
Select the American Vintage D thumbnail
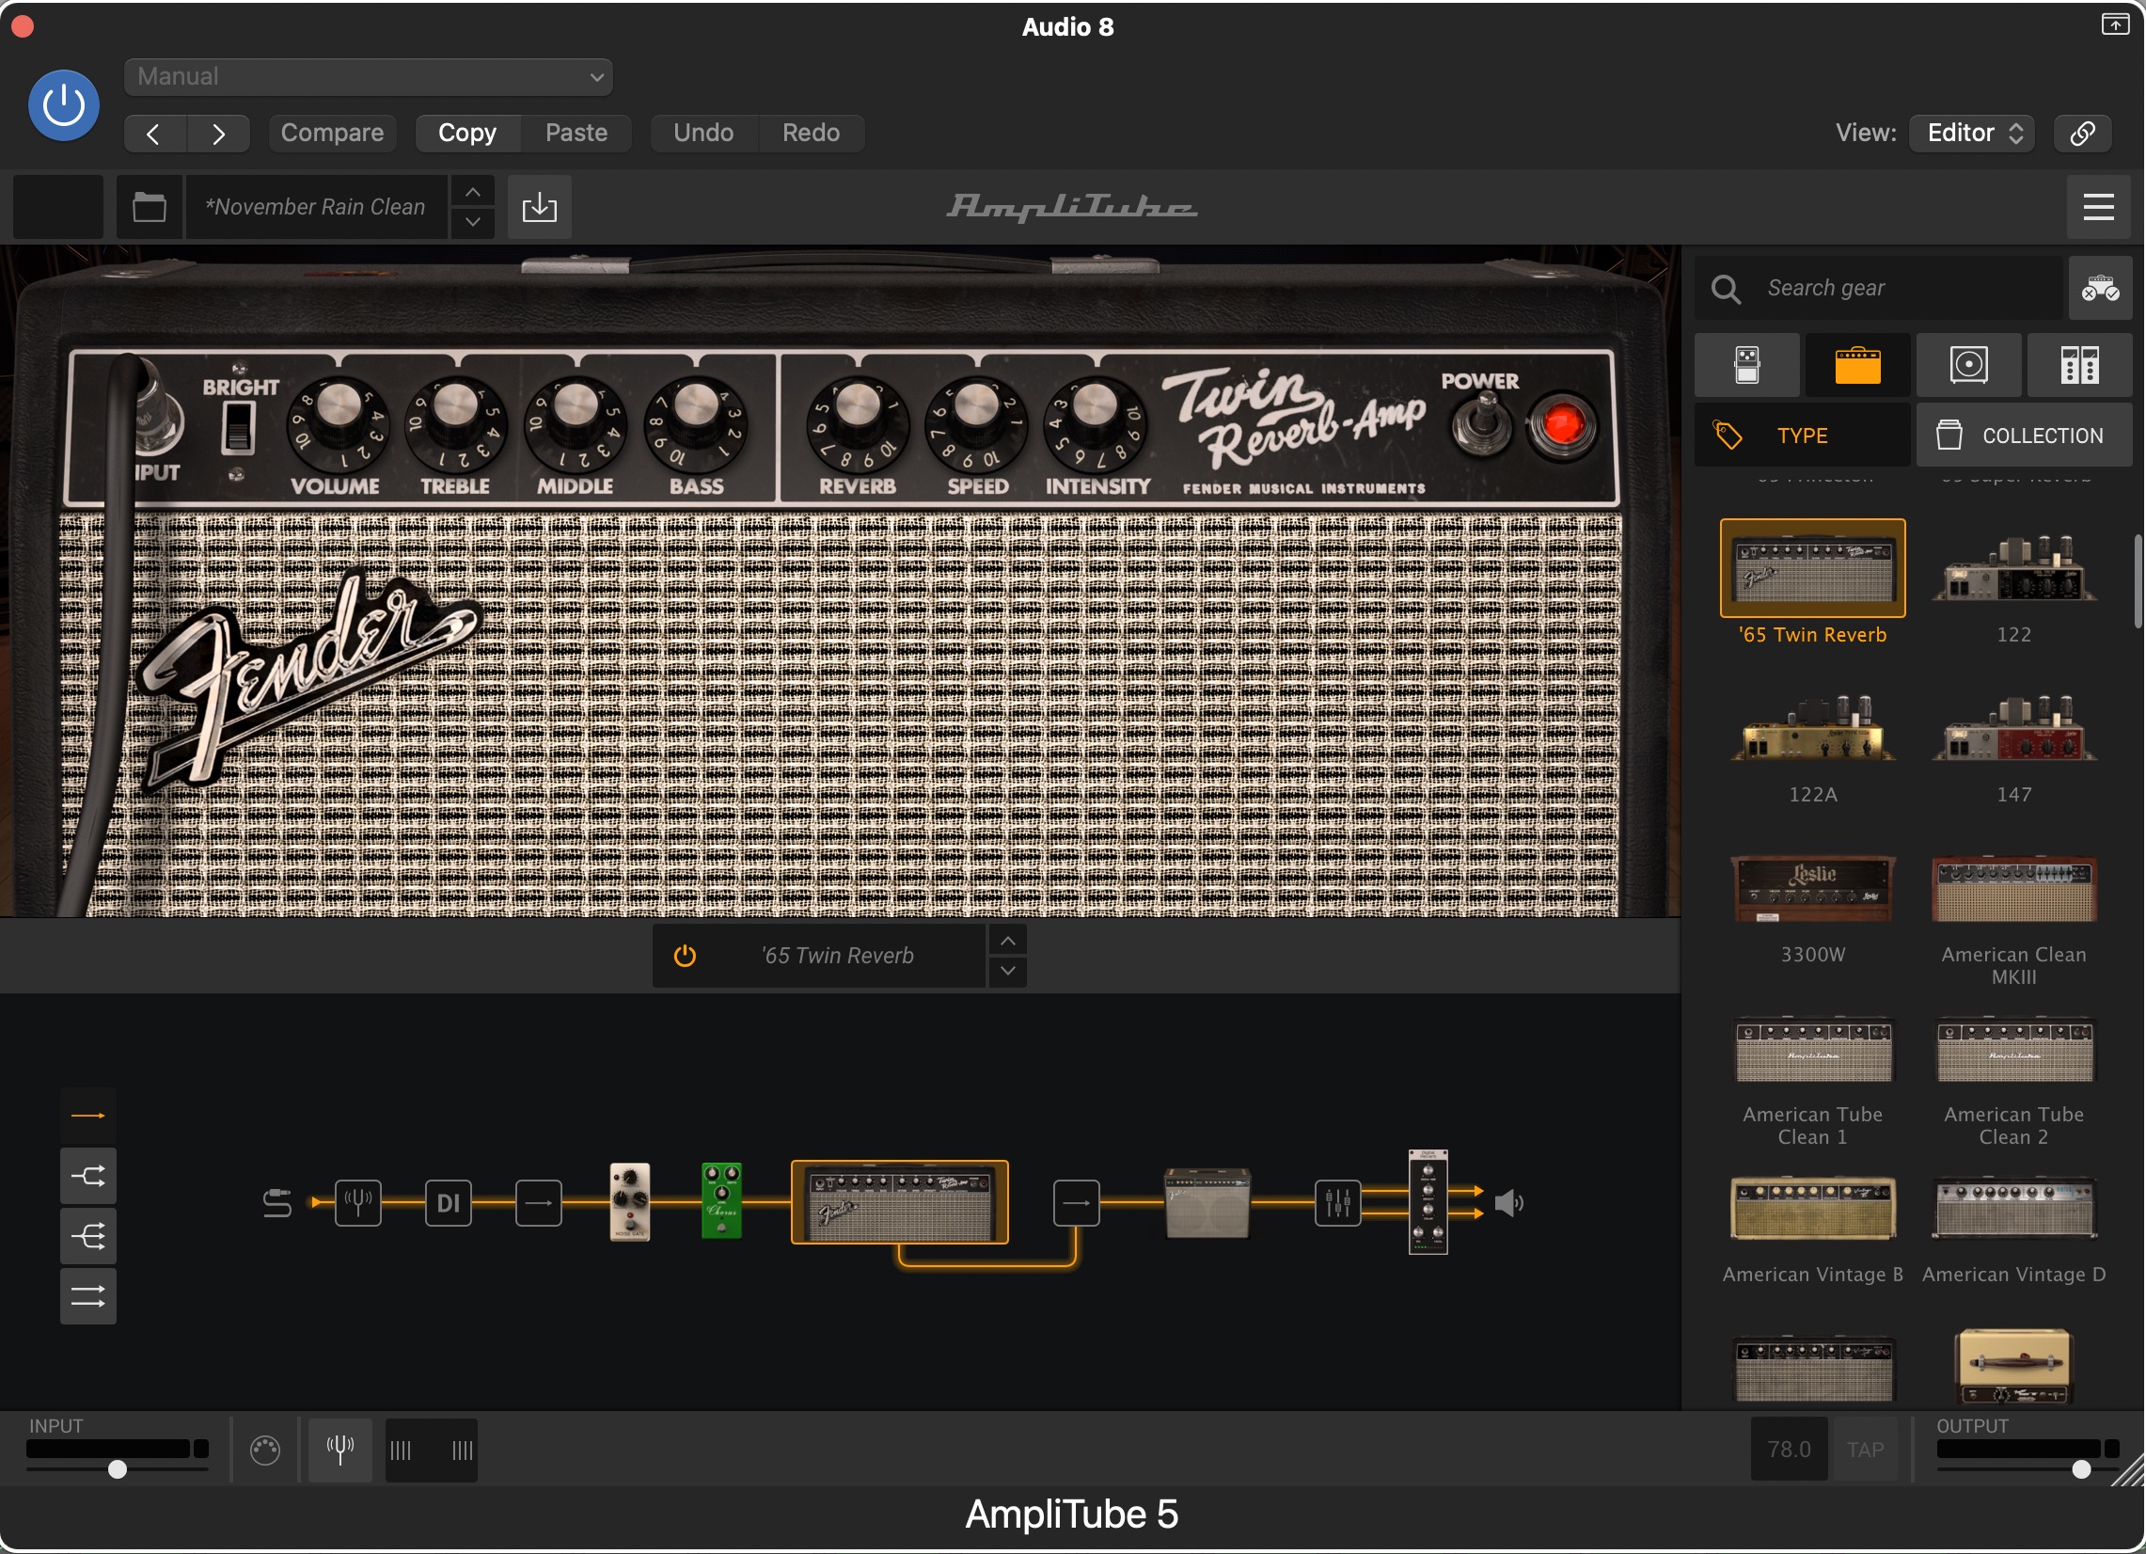pos(2013,1208)
